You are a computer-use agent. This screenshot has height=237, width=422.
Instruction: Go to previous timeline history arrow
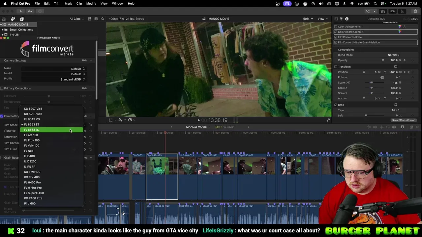click(x=171, y=127)
